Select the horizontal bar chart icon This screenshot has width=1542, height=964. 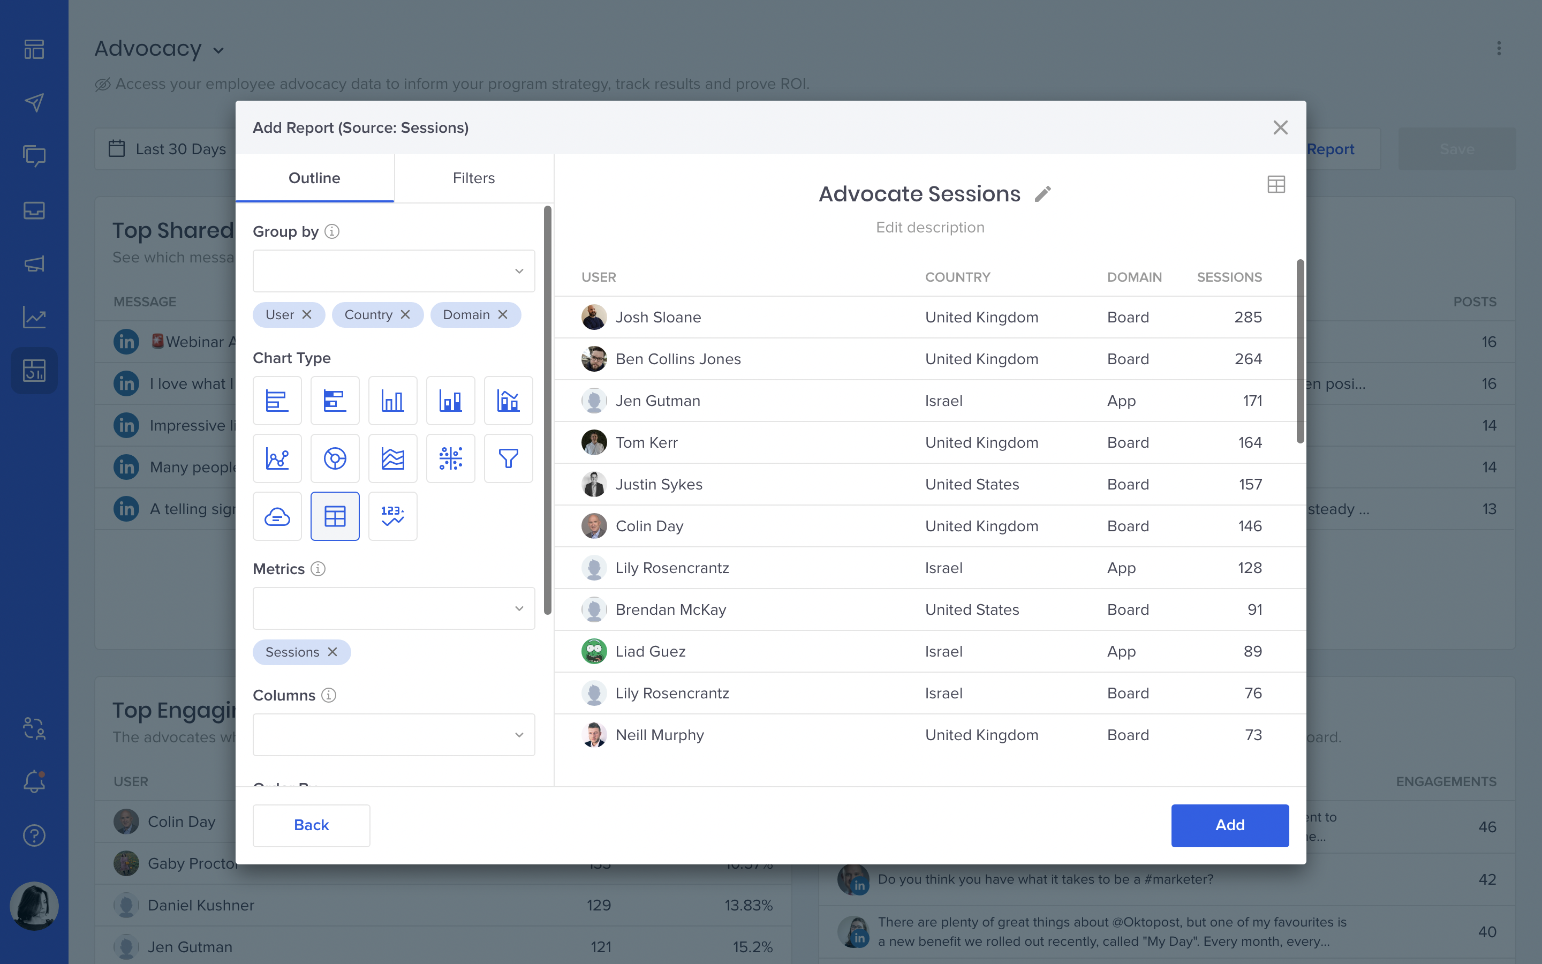tap(277, 401)
